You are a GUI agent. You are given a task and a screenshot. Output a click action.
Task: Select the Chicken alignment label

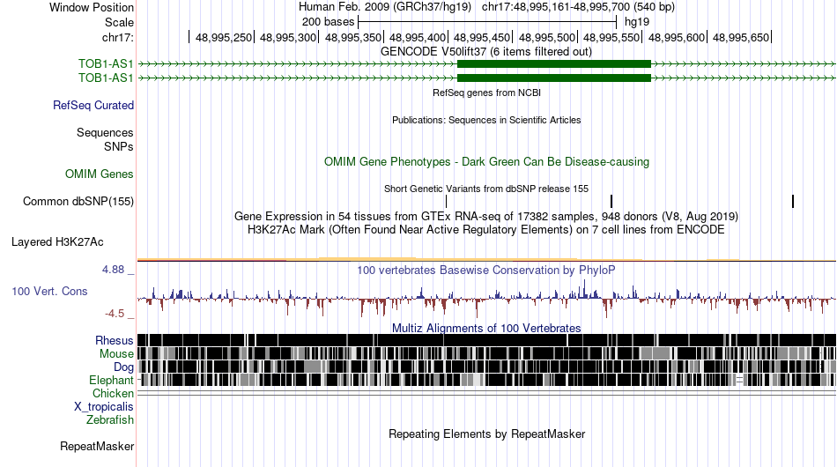click(x=113, y=393)
